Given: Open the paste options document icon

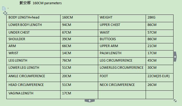Looking at the screenshot, I should point(4,8).
